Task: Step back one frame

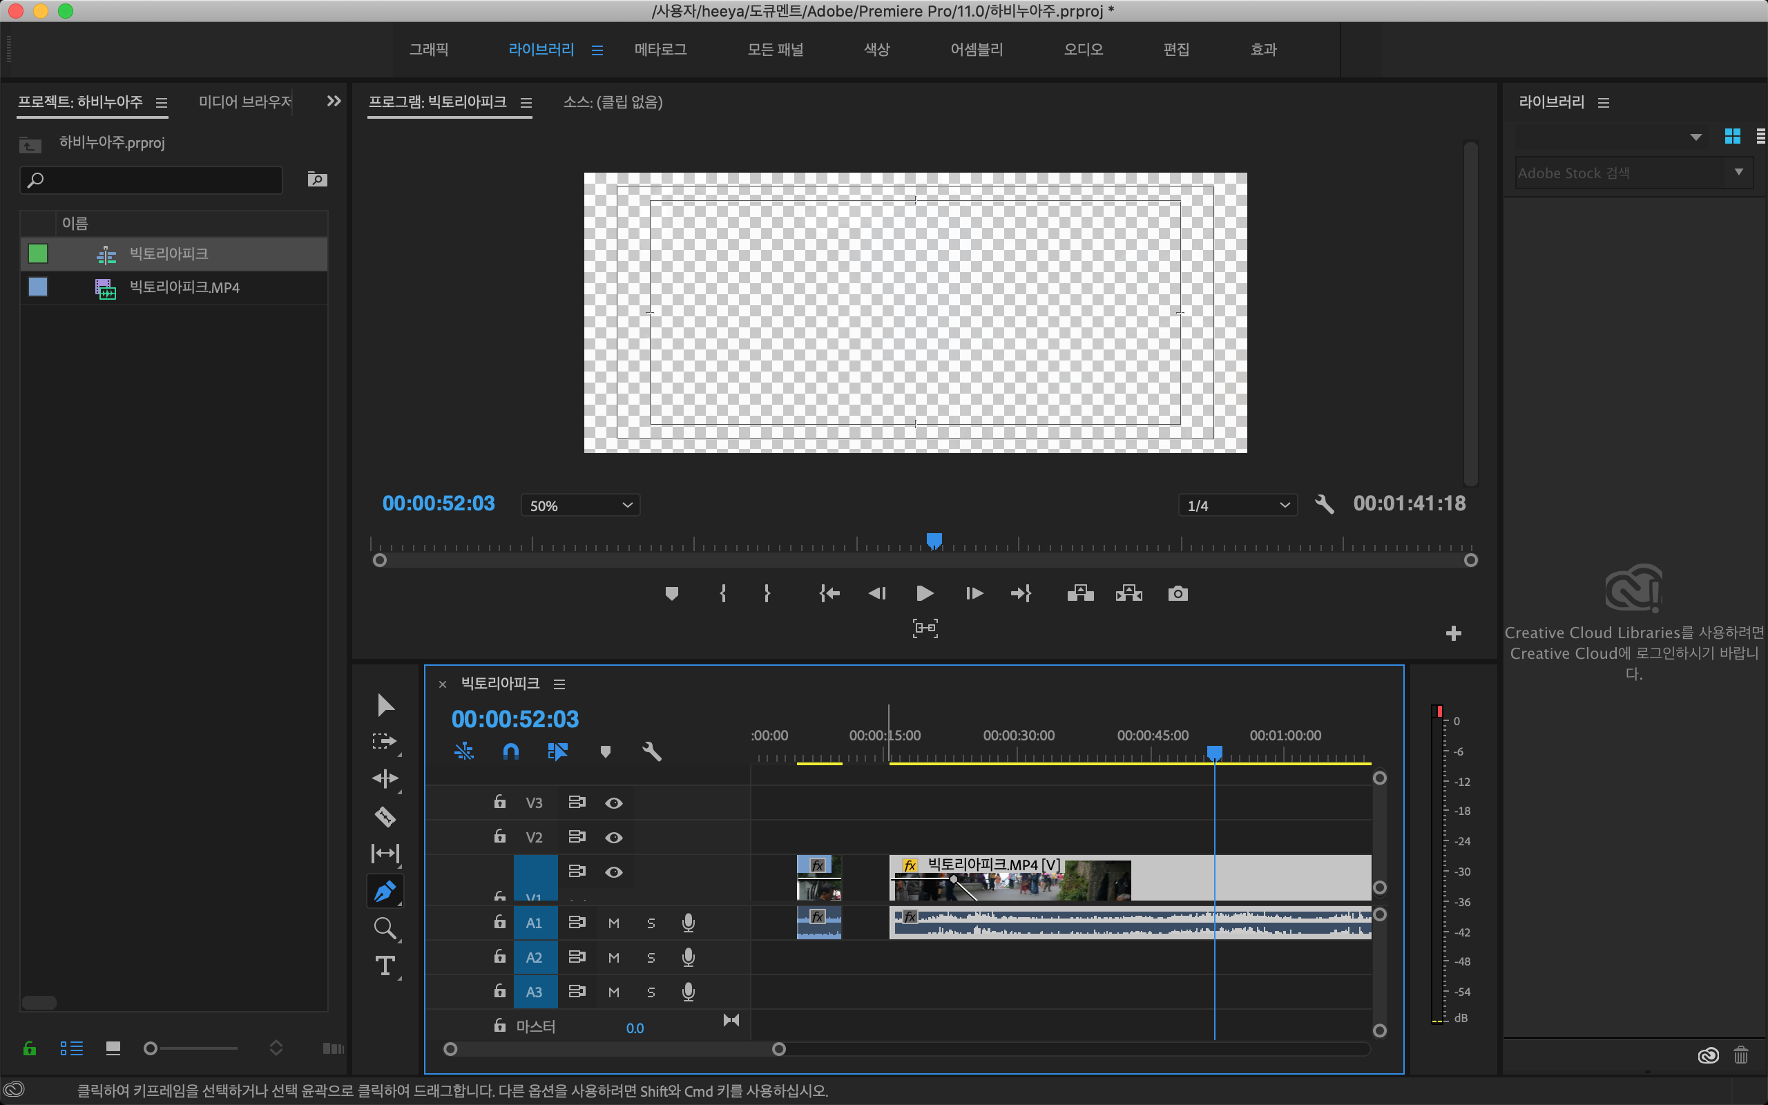Action: click(x=876, y=593)
